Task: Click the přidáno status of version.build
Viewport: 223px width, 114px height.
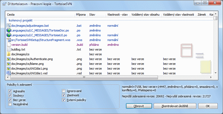Action: click(x=94, y=45)
